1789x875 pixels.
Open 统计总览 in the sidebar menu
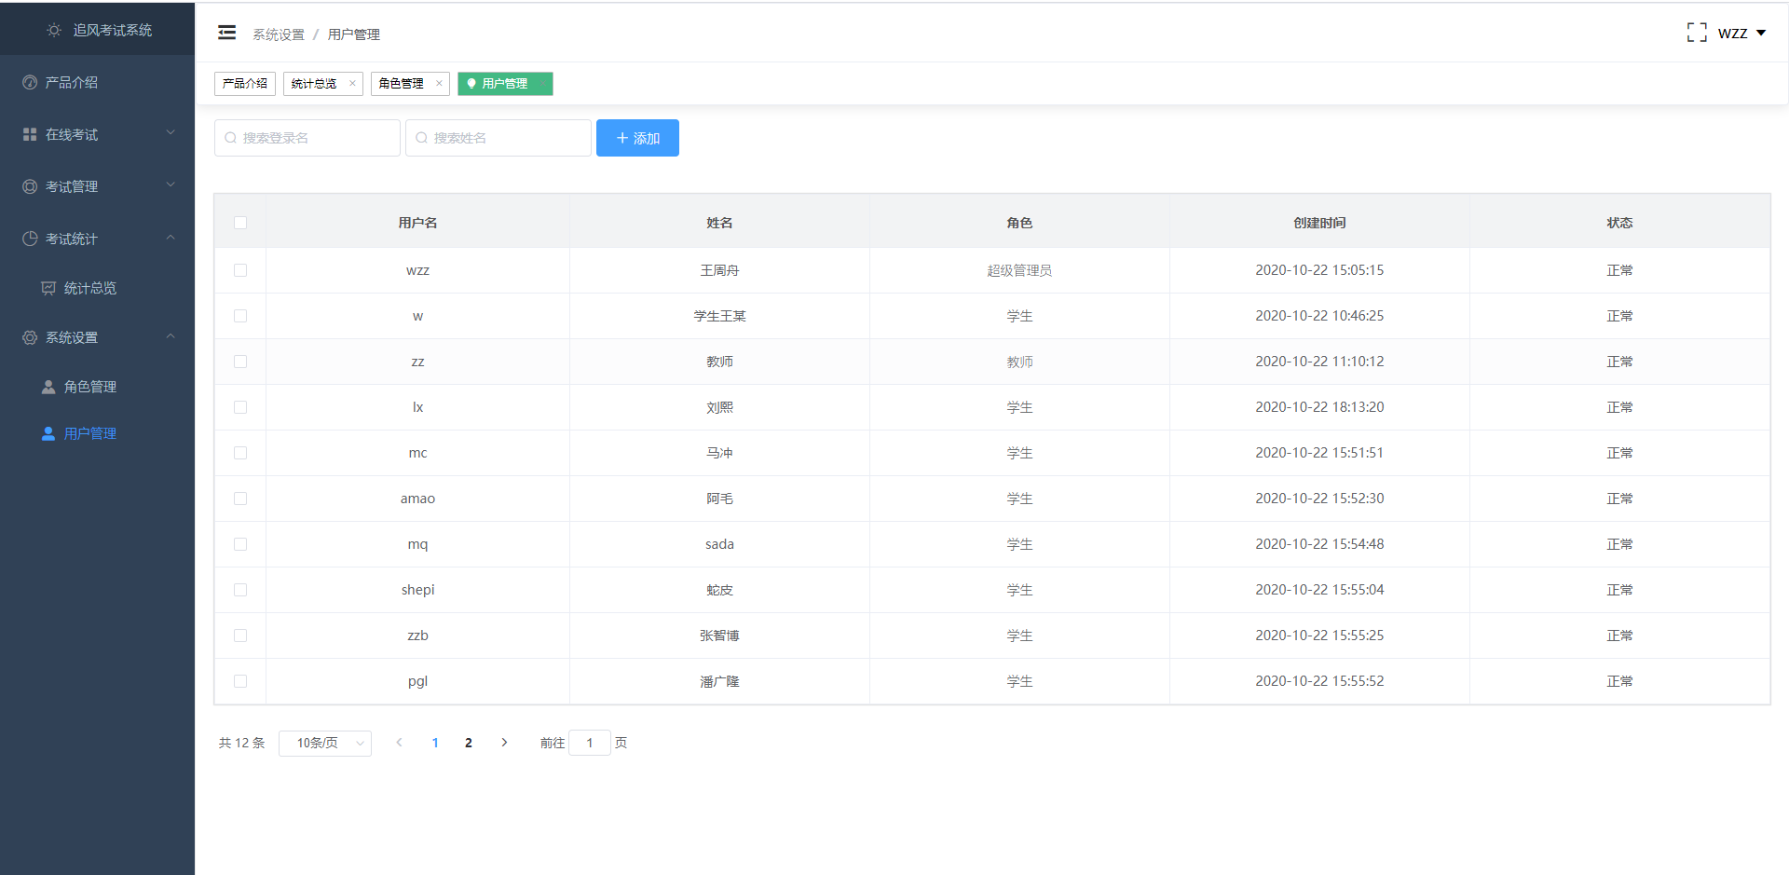[97, 288]
